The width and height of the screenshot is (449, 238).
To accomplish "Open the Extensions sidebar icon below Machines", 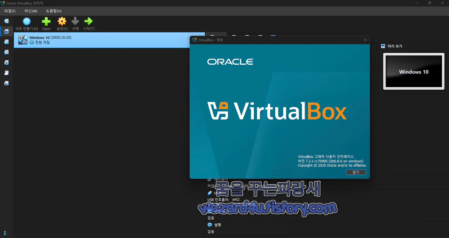I will click(x=6, y=42).
